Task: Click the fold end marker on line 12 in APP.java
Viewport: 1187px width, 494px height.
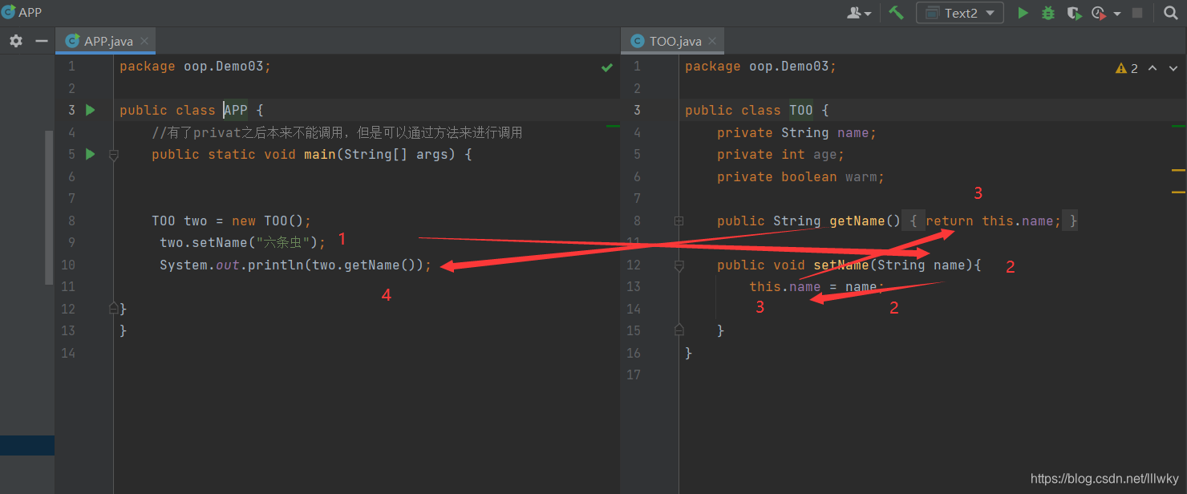Action: pyautogui.click(x=113, y=309)
